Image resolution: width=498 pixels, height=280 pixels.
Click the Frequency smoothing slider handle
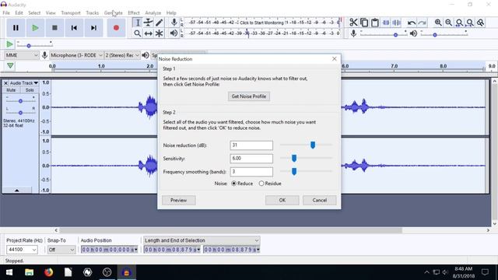[x=294, y=171]
